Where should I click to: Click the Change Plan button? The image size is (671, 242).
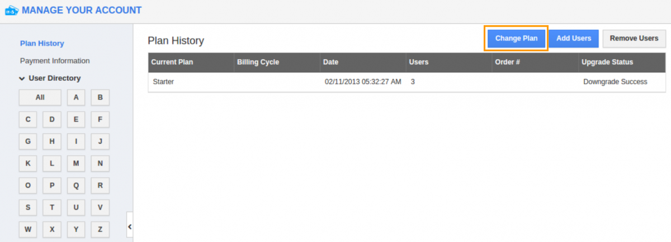click(x=516, y=38)
